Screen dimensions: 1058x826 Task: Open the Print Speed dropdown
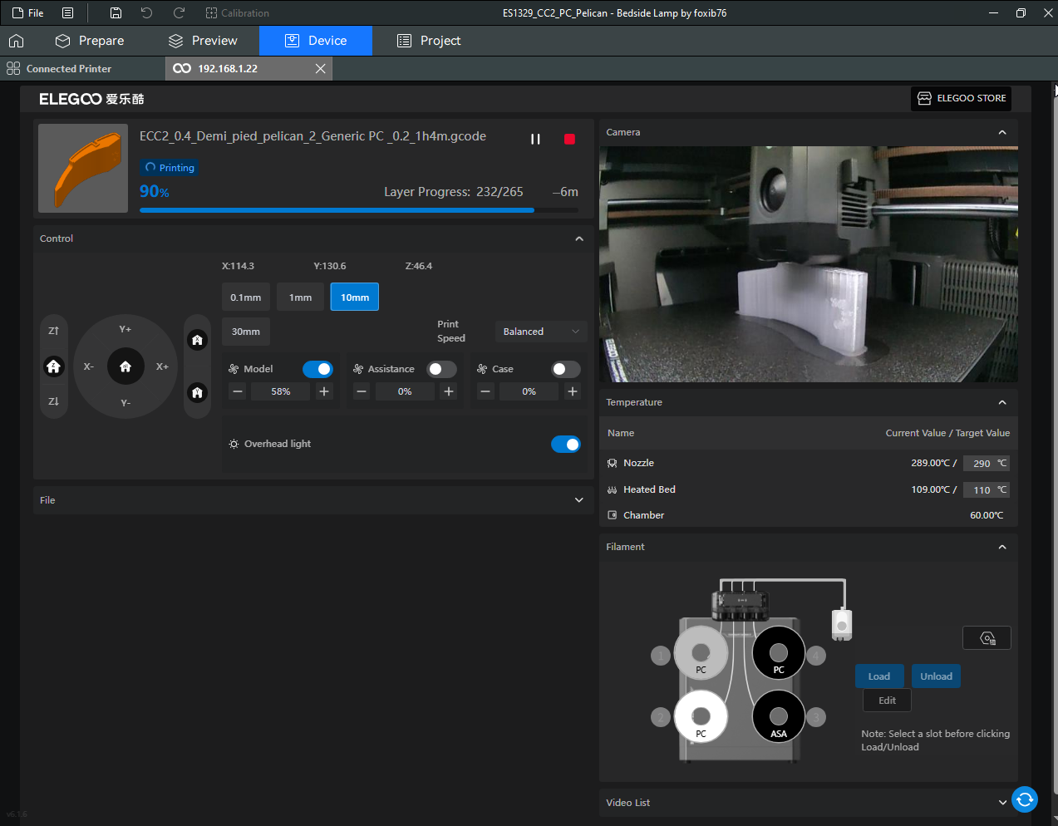540,332
